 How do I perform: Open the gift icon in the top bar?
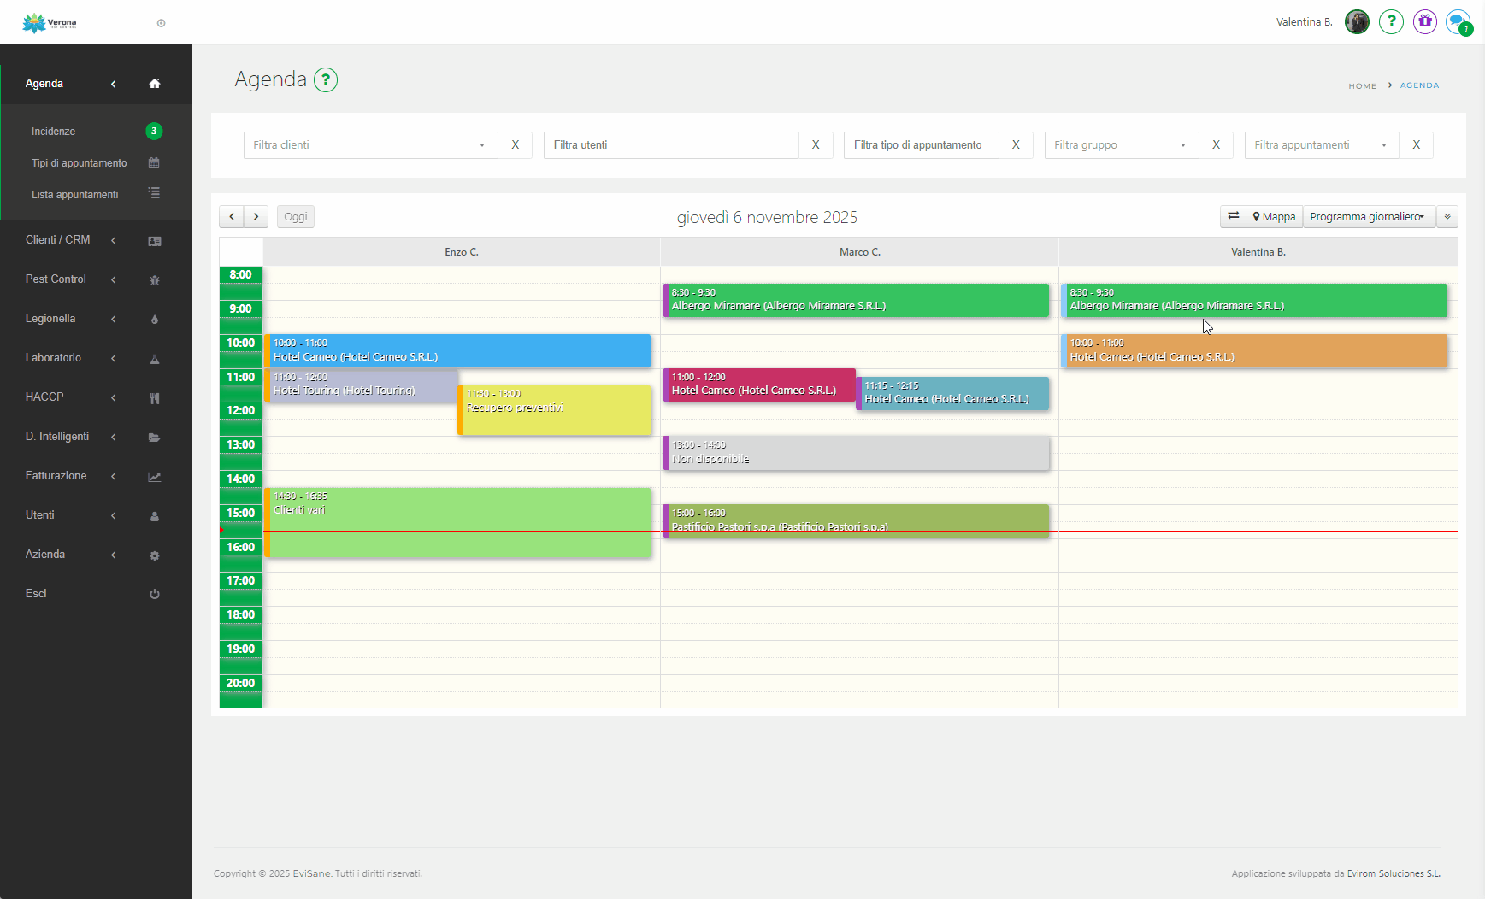1424,22
